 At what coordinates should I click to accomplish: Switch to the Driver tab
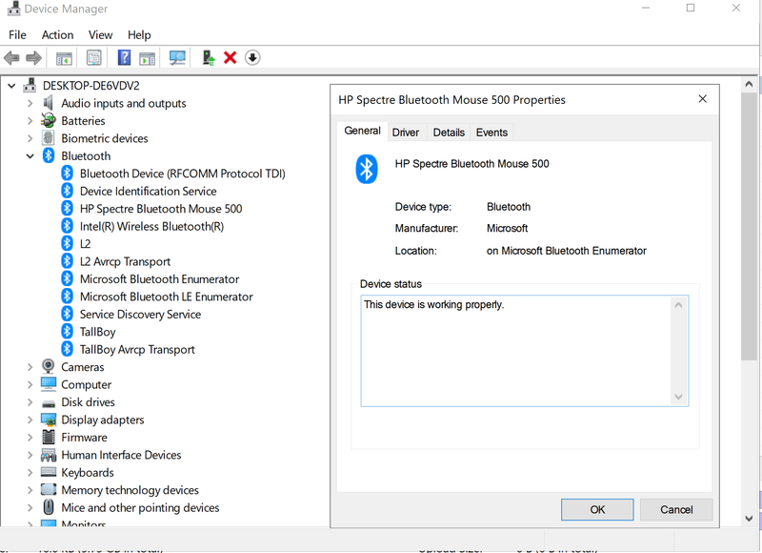coord(406,133)
